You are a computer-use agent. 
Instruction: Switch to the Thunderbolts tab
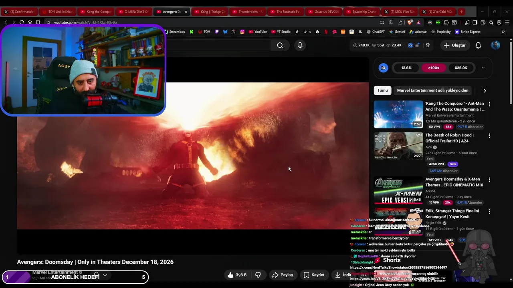[248, 12]
